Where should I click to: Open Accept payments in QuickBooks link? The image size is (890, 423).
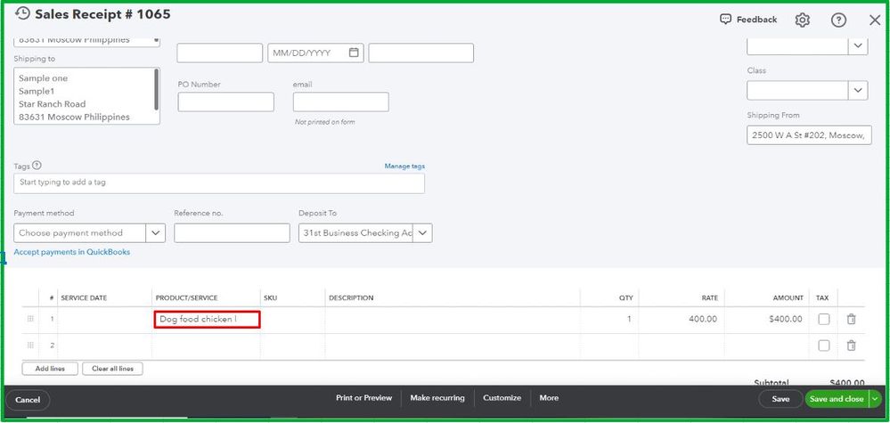click(x=72, y=252)
